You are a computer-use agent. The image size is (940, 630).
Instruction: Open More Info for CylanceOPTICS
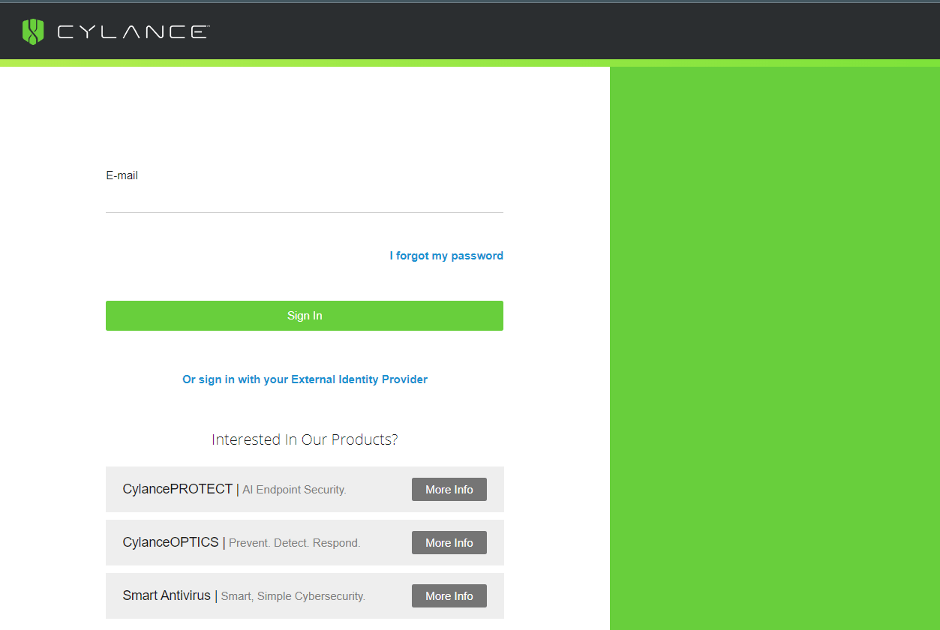pos(449,543)
